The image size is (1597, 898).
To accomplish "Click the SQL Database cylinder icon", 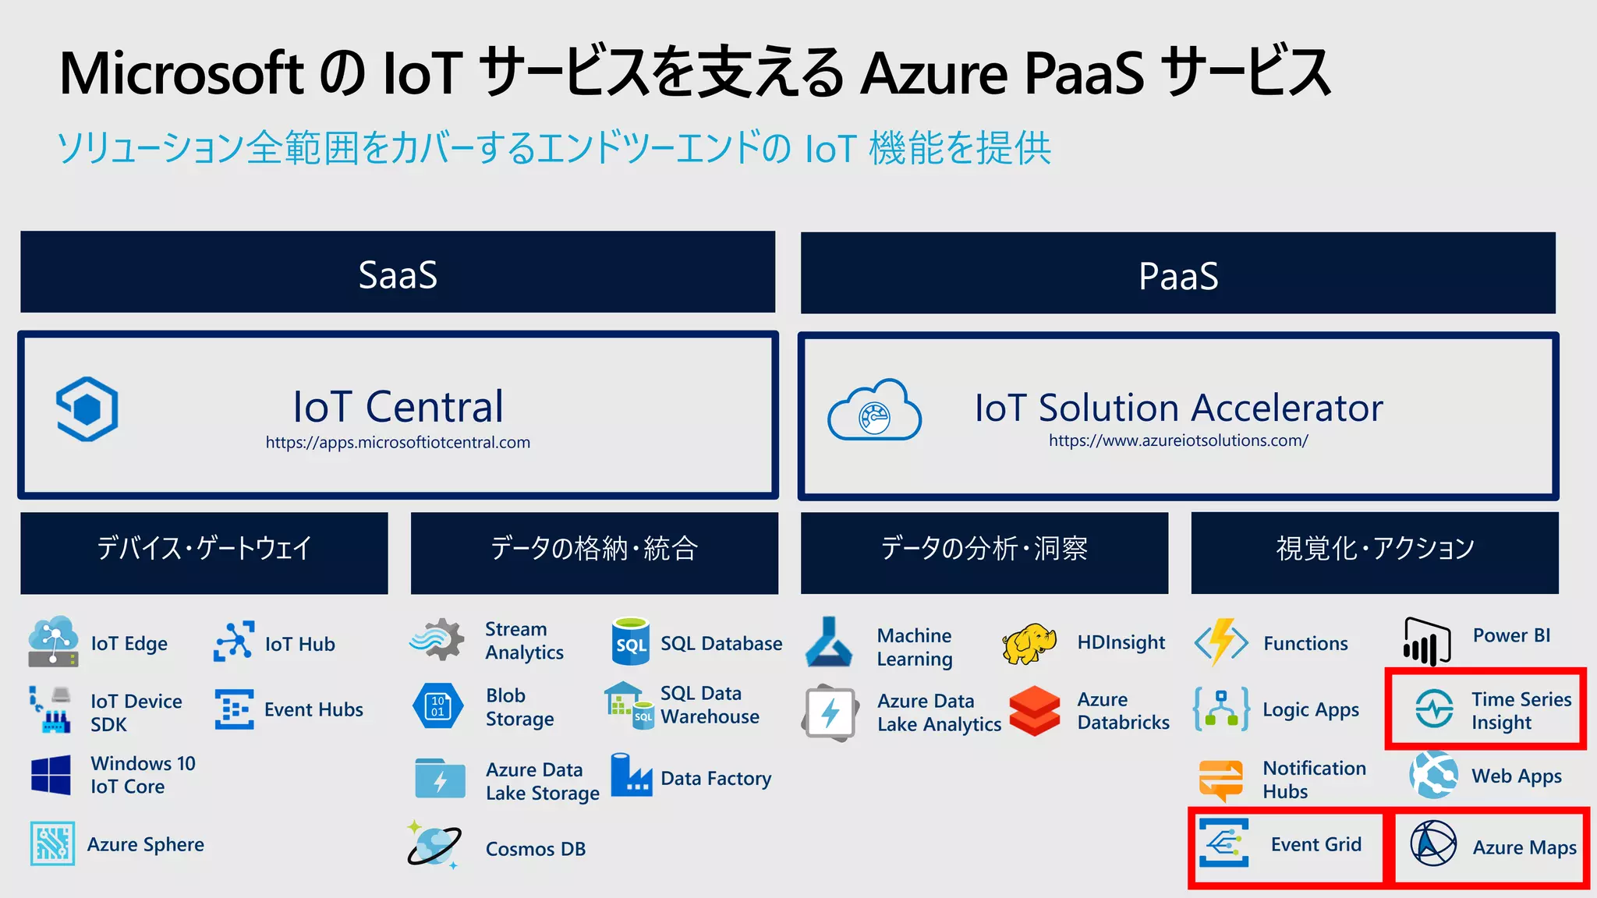I will coord(631,641).
